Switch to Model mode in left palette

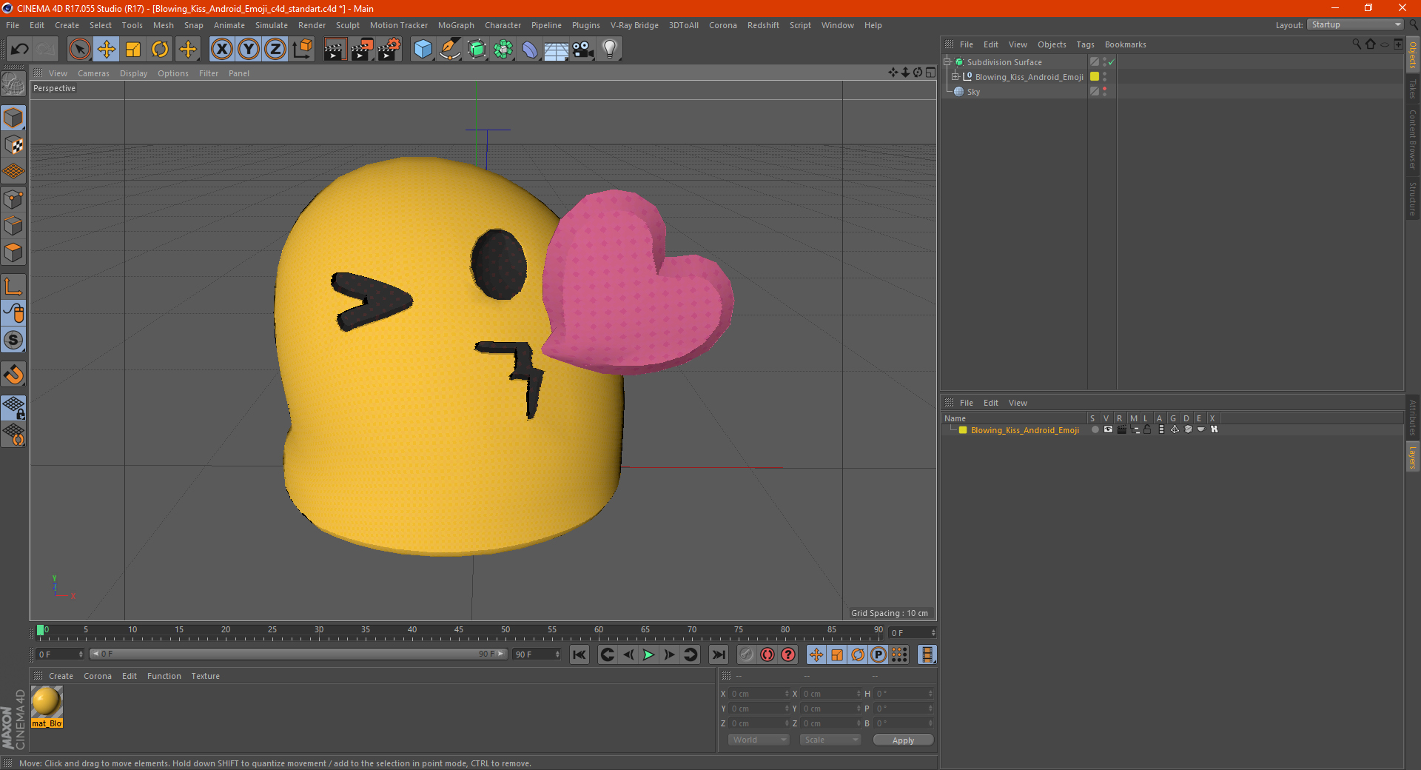(13, 118)
